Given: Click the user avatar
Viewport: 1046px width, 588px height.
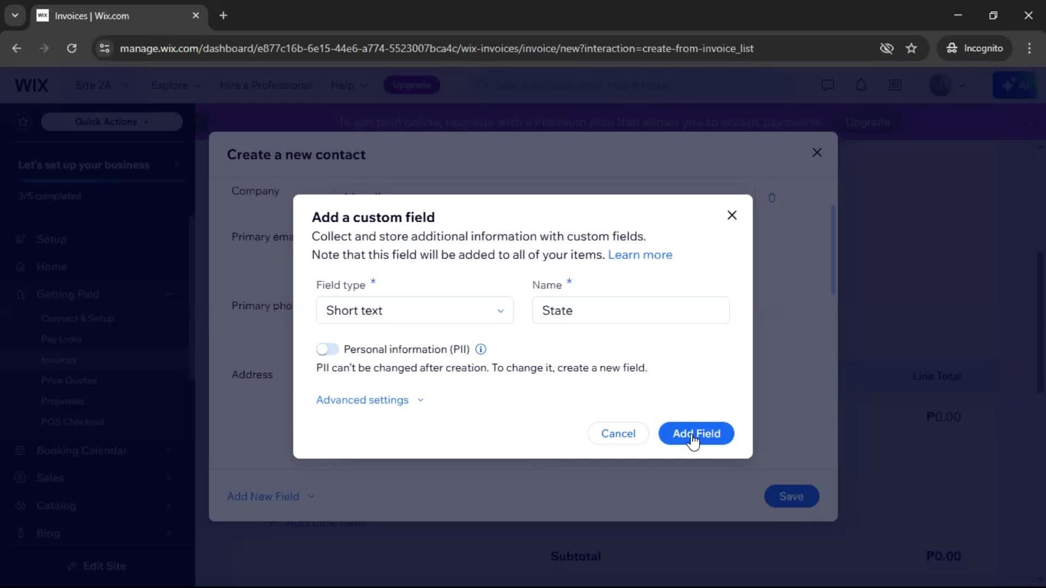Looking at the screenshot, I should [x=940, y=85].
